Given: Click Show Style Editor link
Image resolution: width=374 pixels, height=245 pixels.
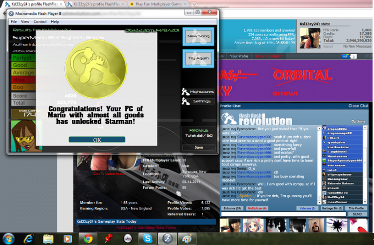Looking at the screenshot, I should click(x=269, y=56).
